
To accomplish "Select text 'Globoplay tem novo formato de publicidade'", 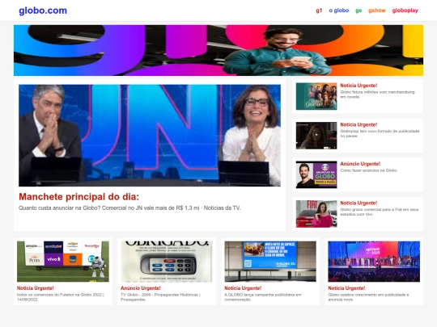I will tap(380, 132).
